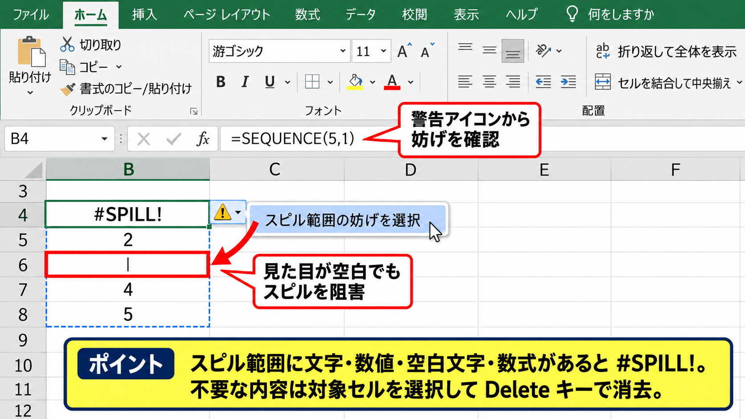Confirm formula entry with checkmark icon
The width and height of the screenshot is (745, 419).
coord(173,139)
